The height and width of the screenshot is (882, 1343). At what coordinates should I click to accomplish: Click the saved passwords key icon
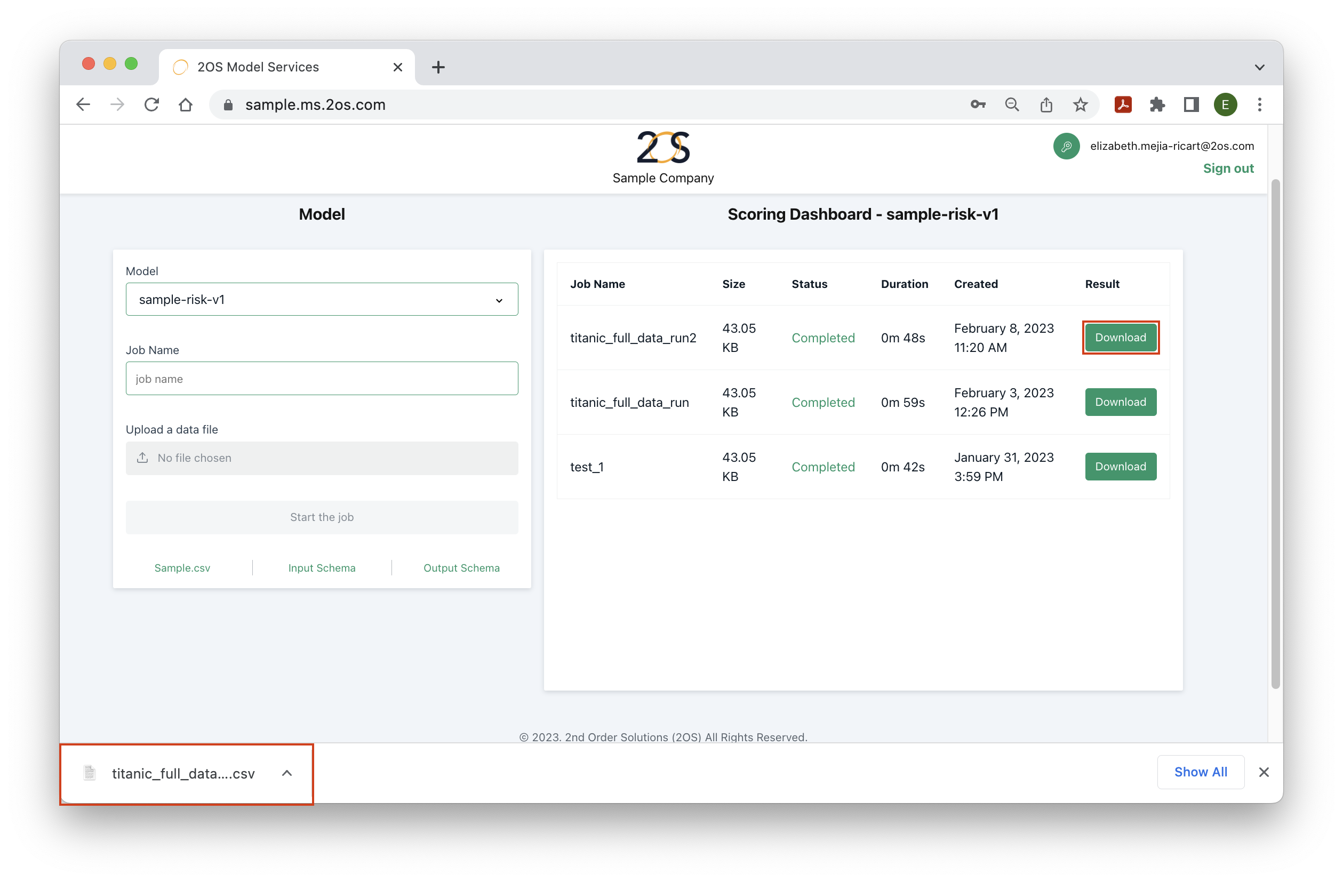978,105
